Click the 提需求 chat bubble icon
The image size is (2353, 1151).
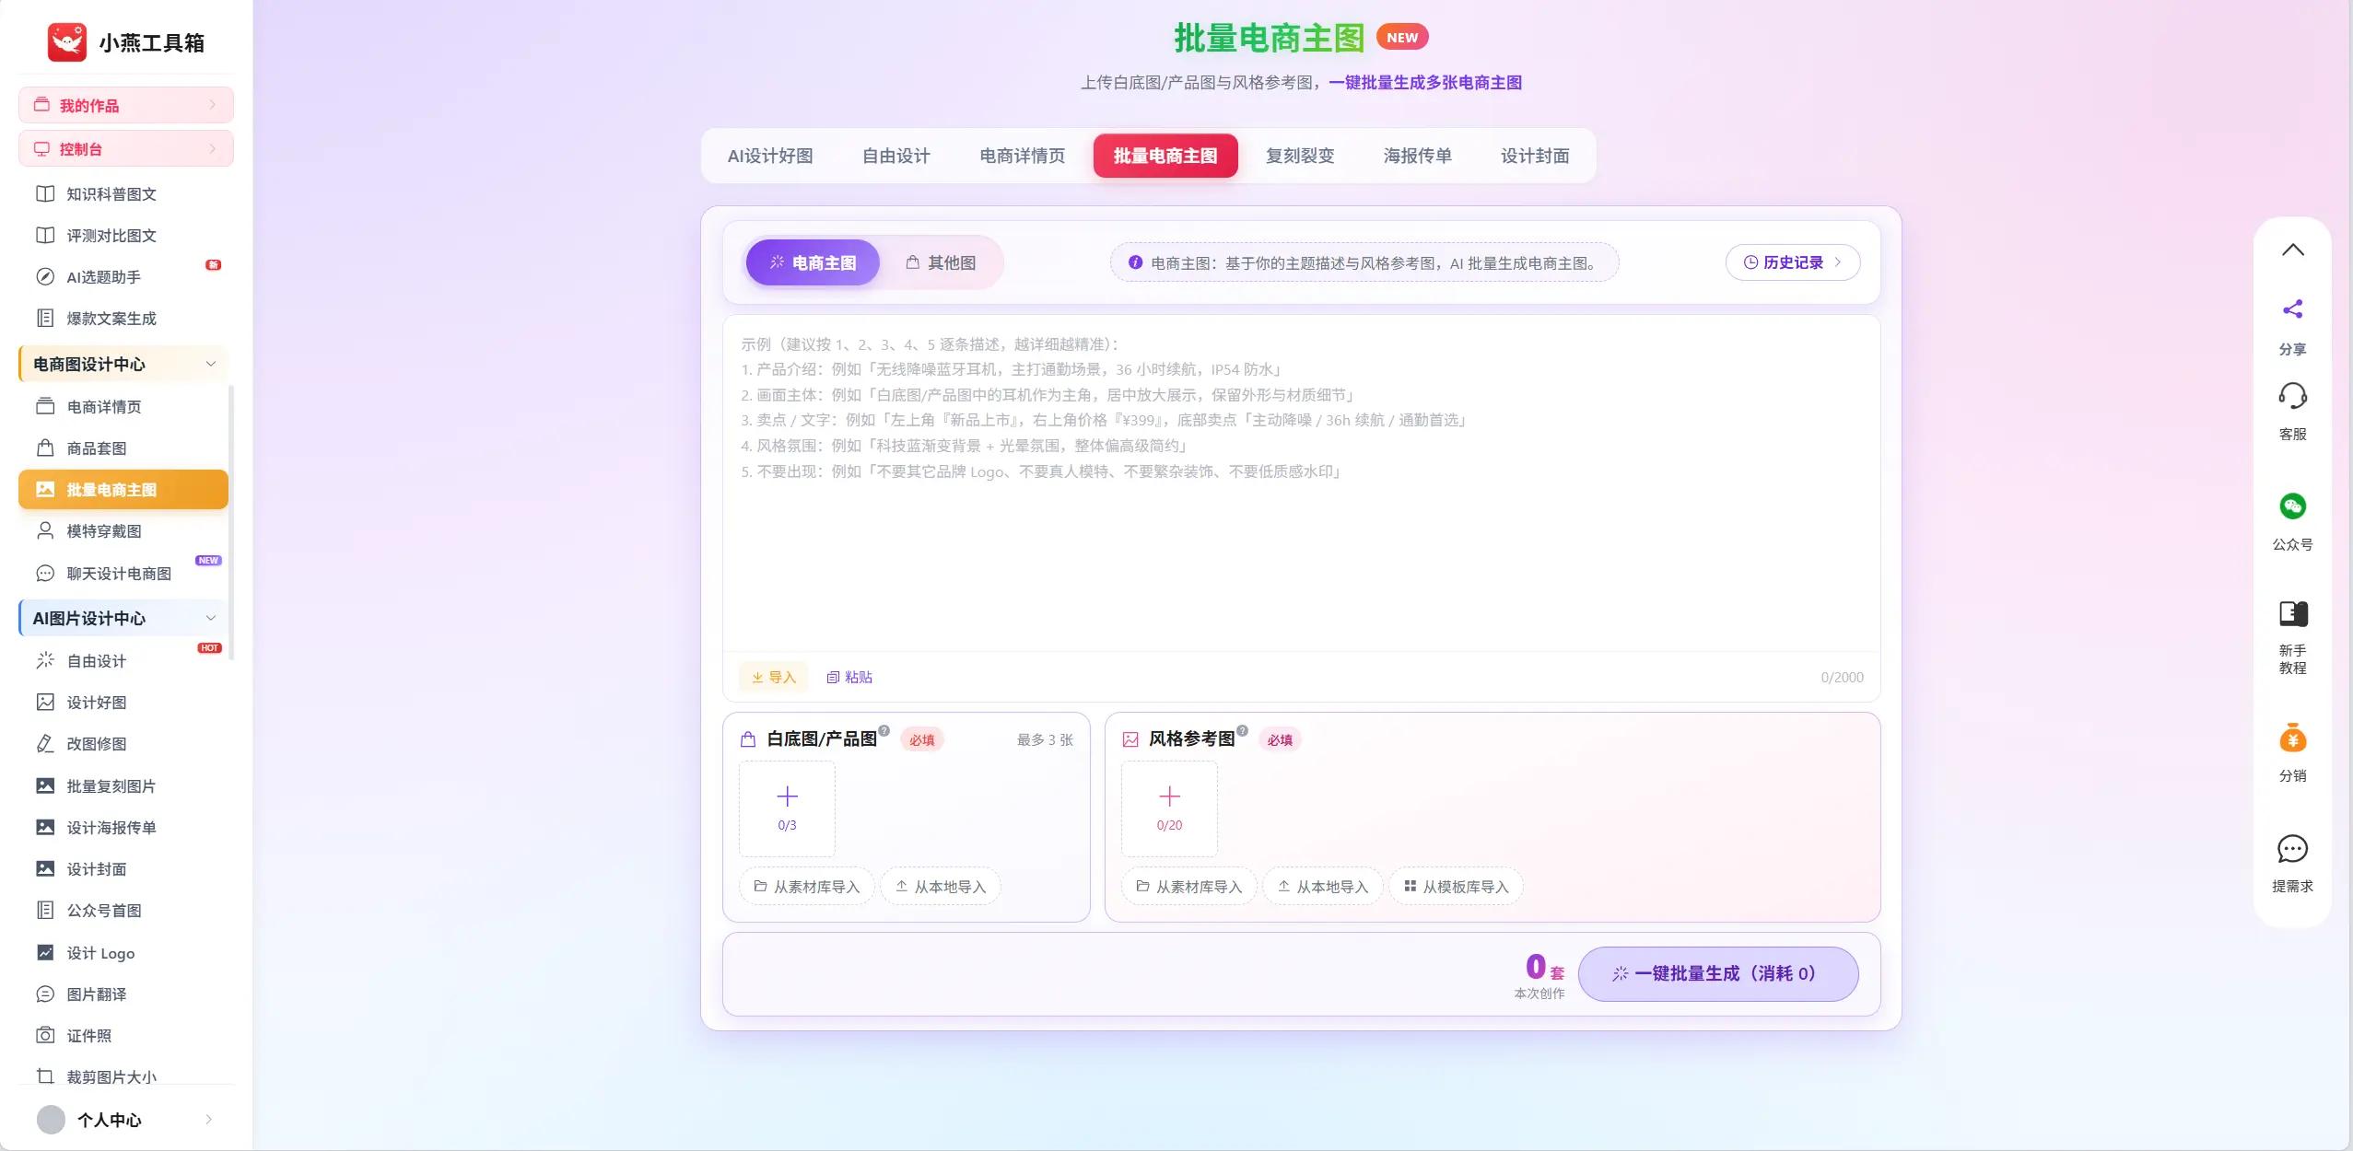2293,849
